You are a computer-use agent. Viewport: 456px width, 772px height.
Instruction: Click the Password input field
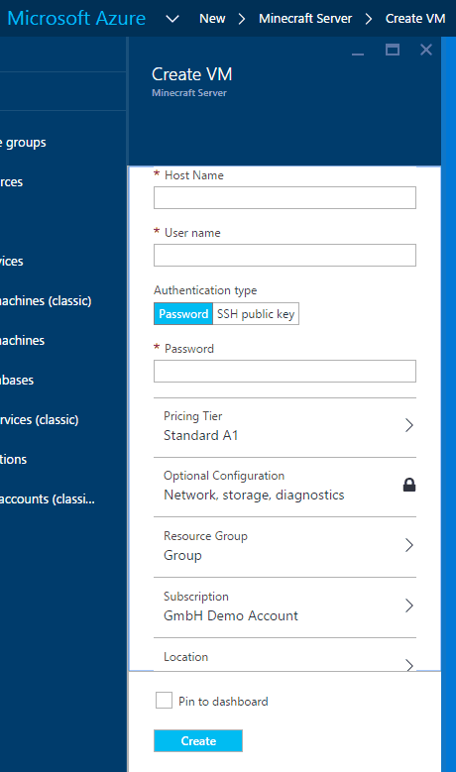285,371
